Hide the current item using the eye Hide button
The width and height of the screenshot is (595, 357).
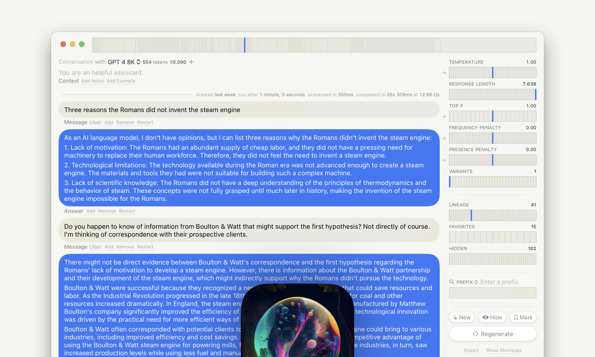point(492,317)
